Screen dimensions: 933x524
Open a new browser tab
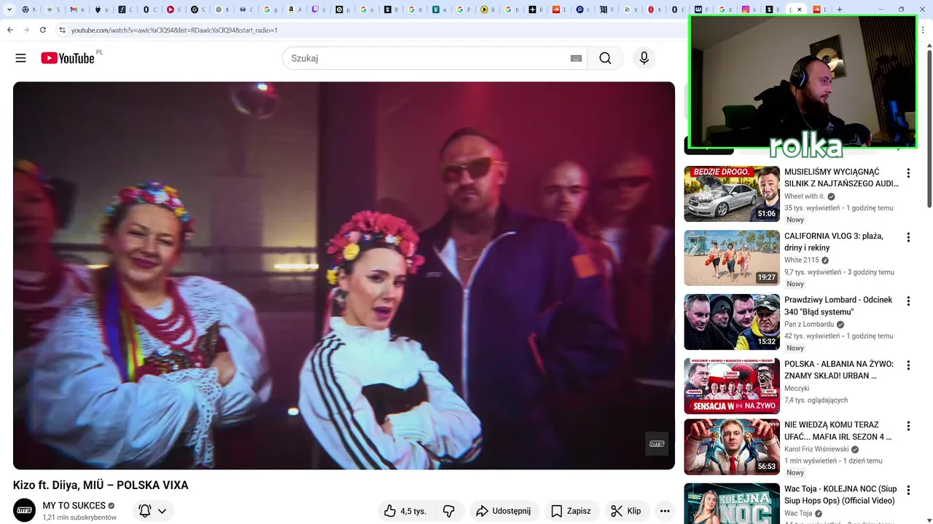pos(840,9)
